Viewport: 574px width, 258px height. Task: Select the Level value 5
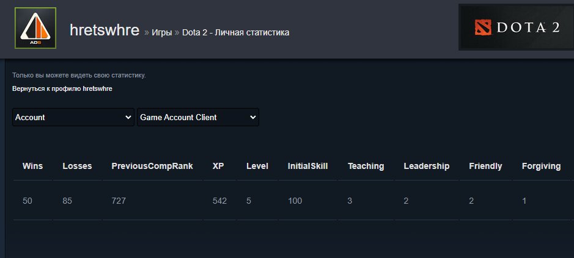pyautogui.click(x=249, y=201)
